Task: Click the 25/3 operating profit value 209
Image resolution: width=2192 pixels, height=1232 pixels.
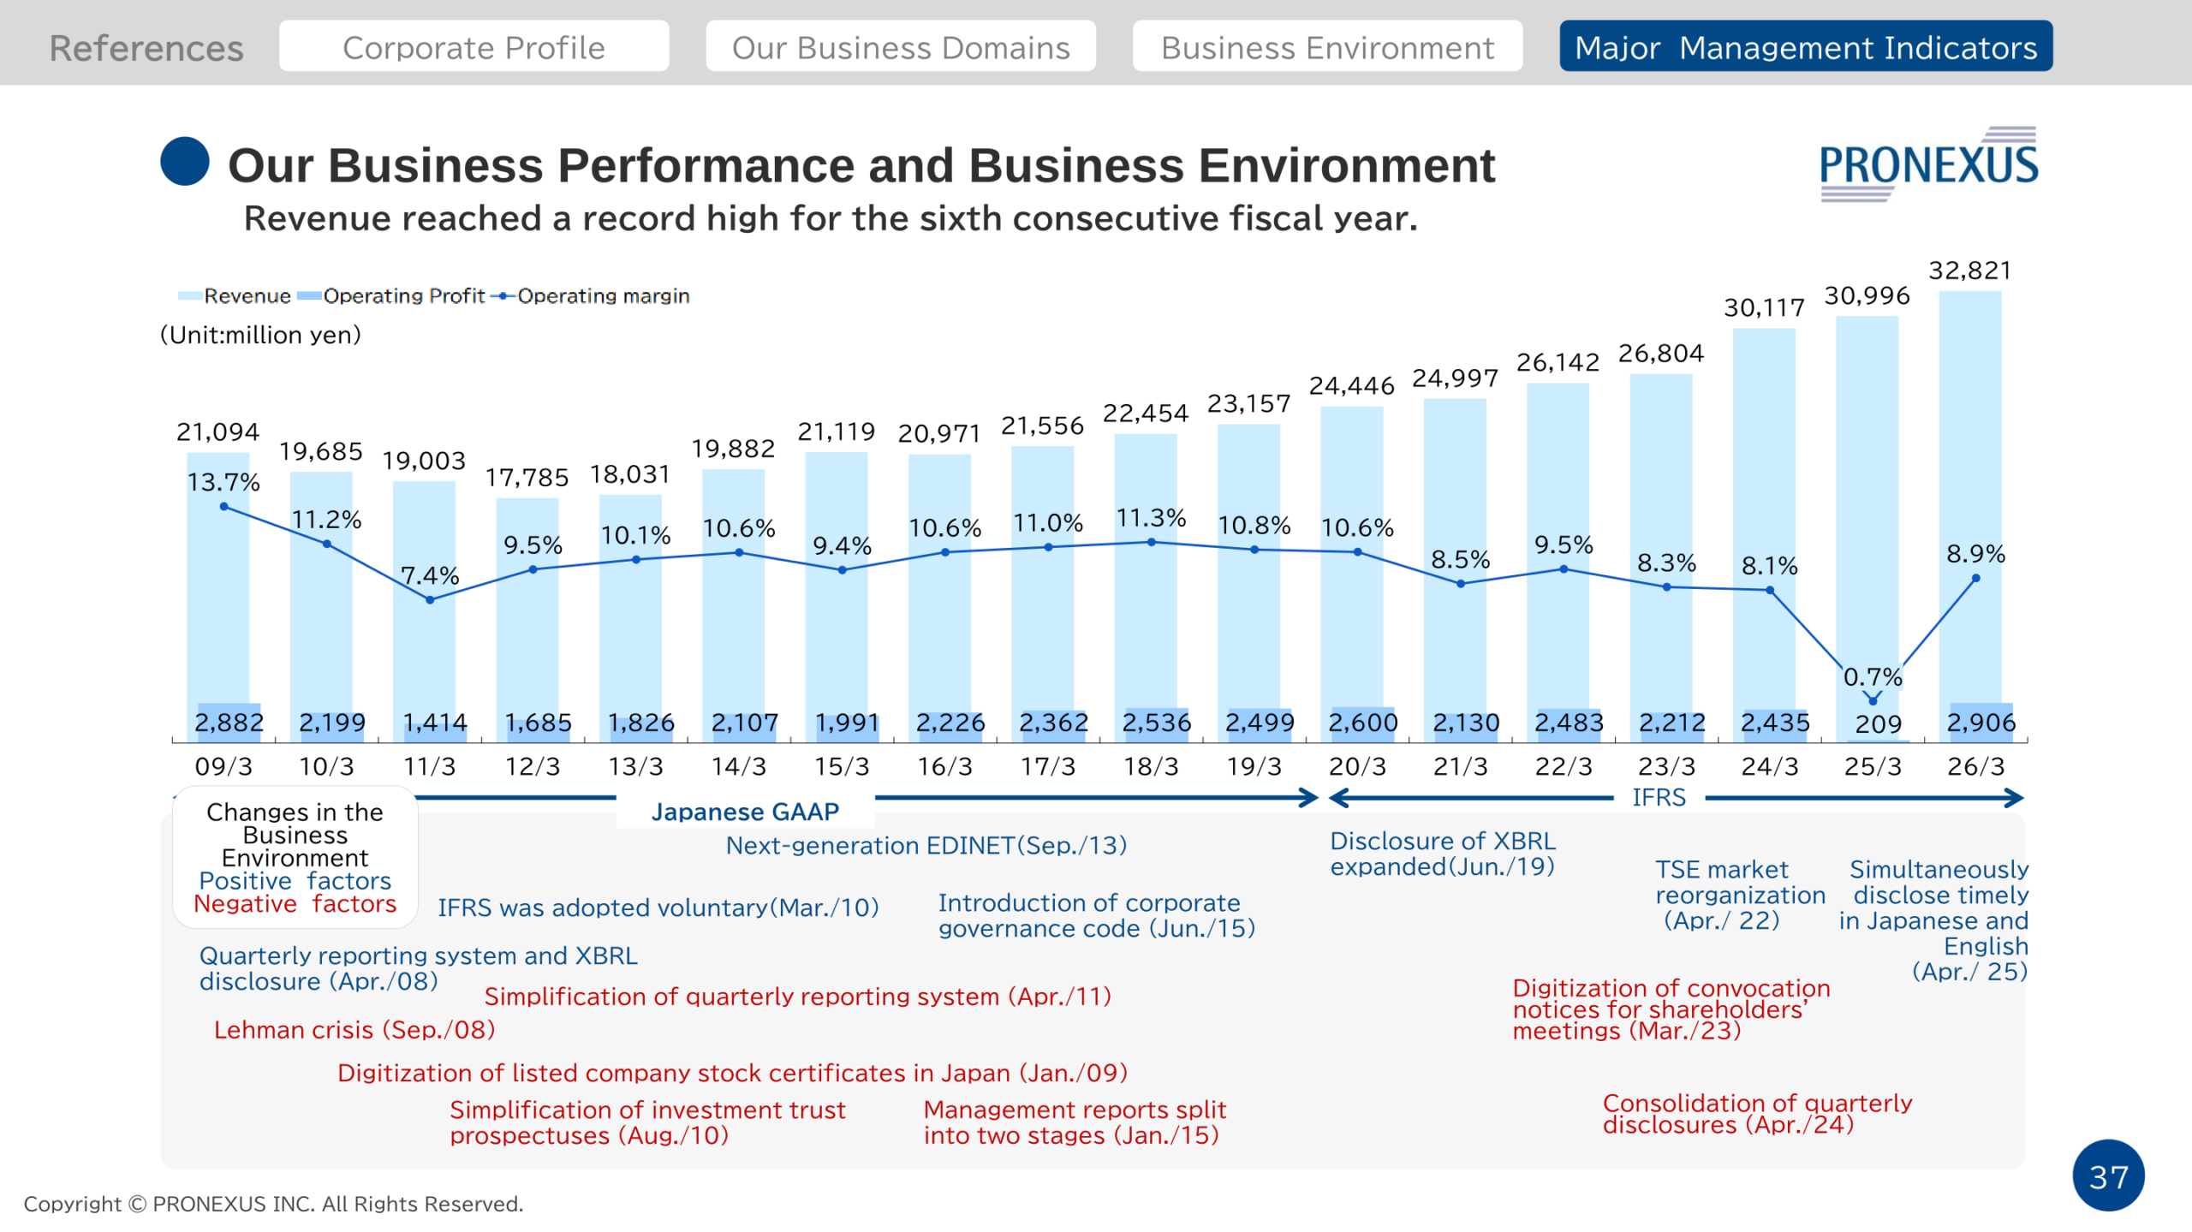Action: coord(1879,724)
